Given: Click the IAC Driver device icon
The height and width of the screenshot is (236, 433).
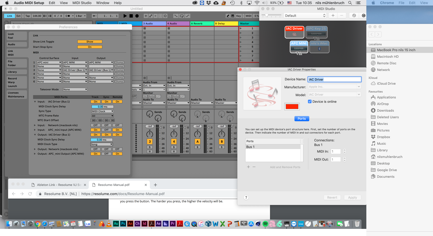Looking at the screenshot, I should point(294,32).
